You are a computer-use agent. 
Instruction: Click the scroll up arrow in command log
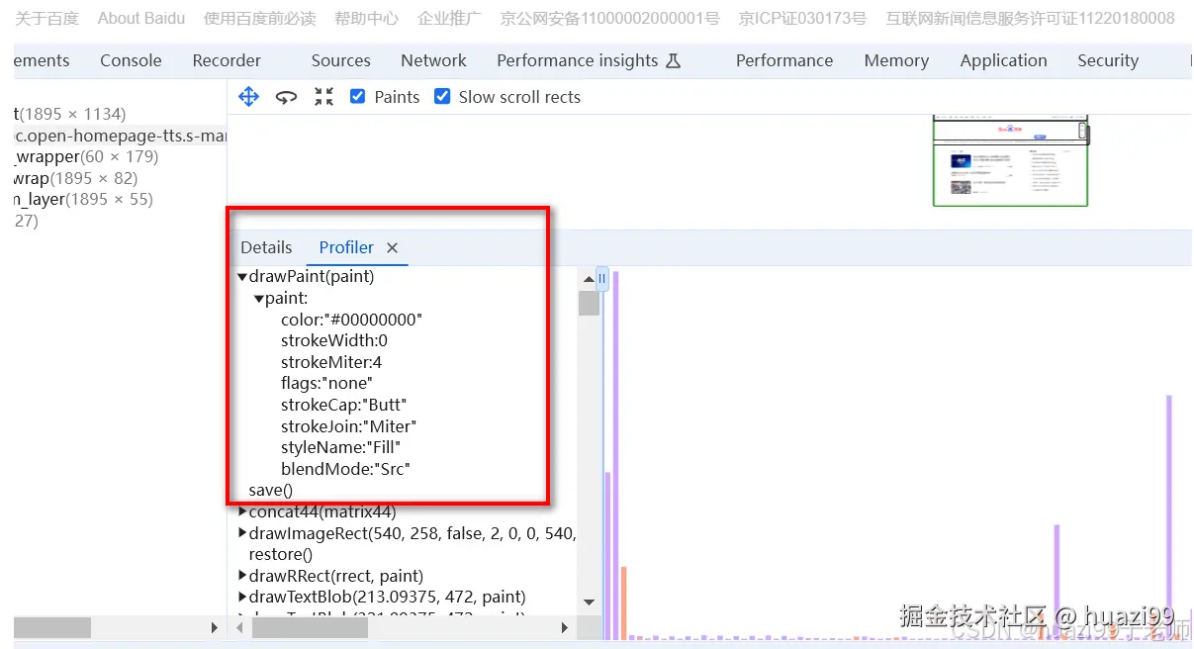pos(590,279)
